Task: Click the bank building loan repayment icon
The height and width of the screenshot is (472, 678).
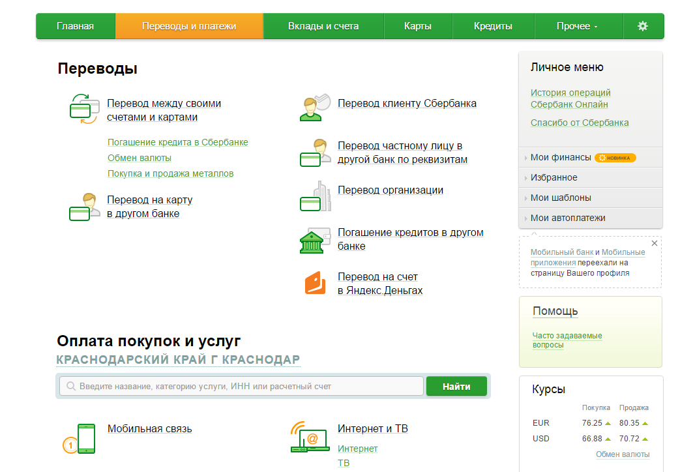Action: click(316, 241)
